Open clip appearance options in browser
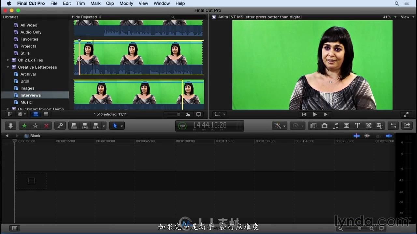Viewport: 417px width, 234px height. pos(198,114)
